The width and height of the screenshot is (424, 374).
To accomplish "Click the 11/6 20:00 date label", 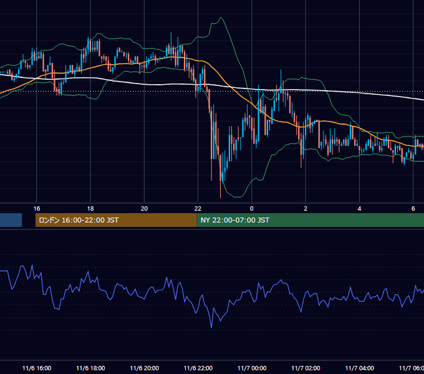I will click(x=144, y=368).
